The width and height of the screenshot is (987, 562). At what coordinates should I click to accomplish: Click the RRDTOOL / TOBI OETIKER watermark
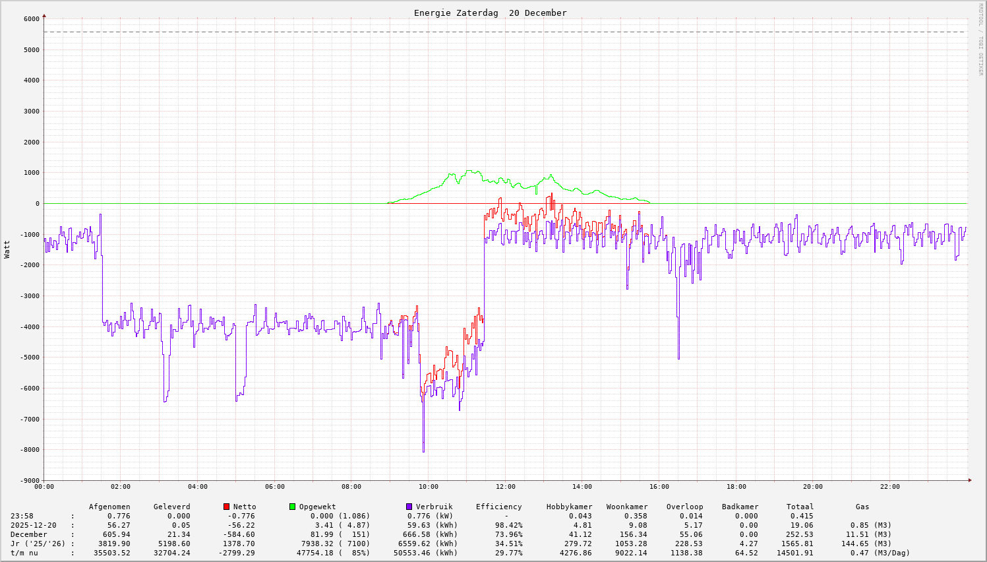point(980,39)
